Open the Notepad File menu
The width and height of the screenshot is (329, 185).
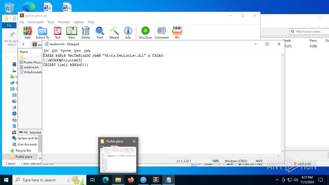coord(46,51)
